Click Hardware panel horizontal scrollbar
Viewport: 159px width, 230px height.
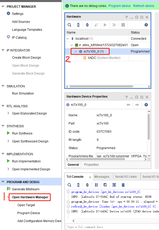(x=101, y=86)
